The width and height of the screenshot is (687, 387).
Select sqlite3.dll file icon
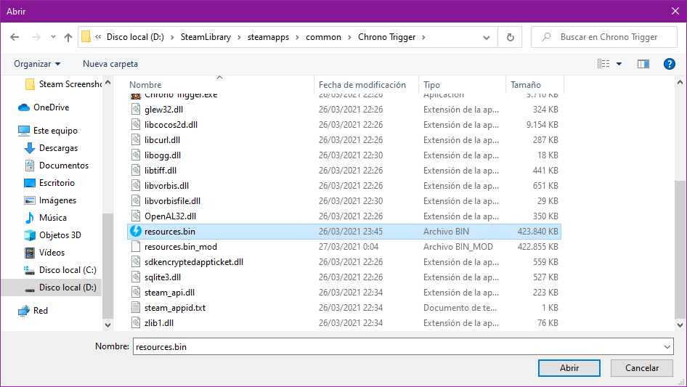[137, 277]
